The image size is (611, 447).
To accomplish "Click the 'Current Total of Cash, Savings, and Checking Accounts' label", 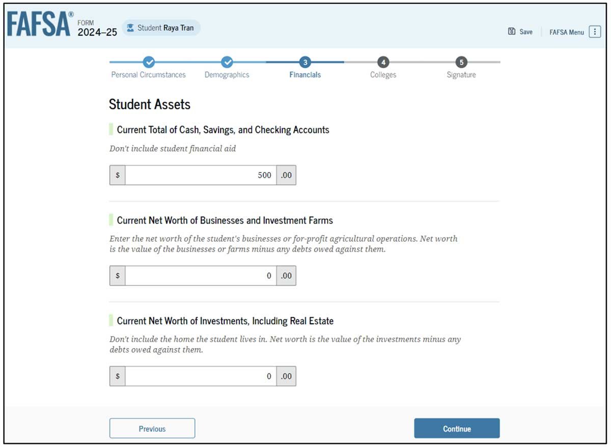I will coord(223,130).
